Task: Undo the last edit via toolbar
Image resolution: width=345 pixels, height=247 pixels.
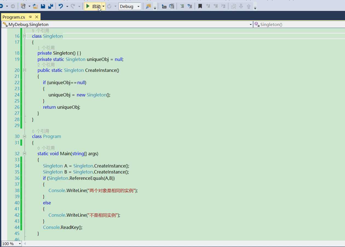Action: pyautogui.click(x=61, y=6)
